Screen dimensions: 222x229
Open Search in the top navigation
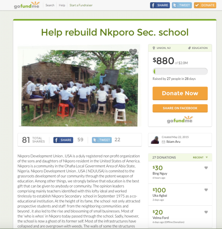pos(50,5)
